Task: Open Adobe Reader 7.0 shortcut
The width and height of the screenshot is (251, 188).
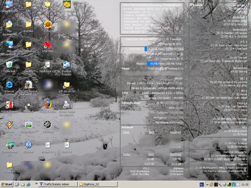Action: click(9, 105)
